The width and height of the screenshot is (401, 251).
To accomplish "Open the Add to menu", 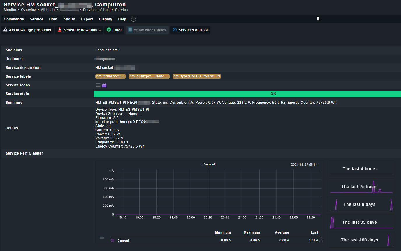I will [69, 19].
